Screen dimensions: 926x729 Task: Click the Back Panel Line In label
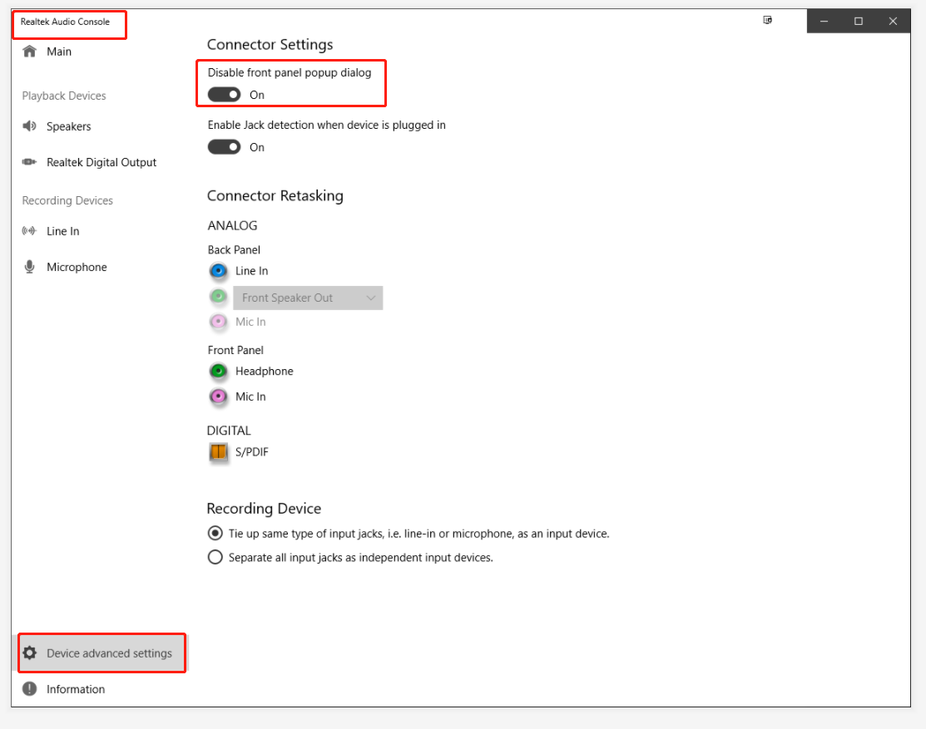click(251, 271)
